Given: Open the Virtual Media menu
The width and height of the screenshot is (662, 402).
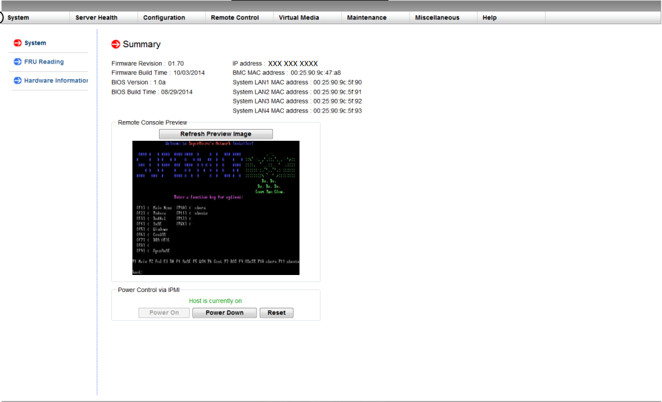Looking at the screenshot, I should (x=300, y=18).
